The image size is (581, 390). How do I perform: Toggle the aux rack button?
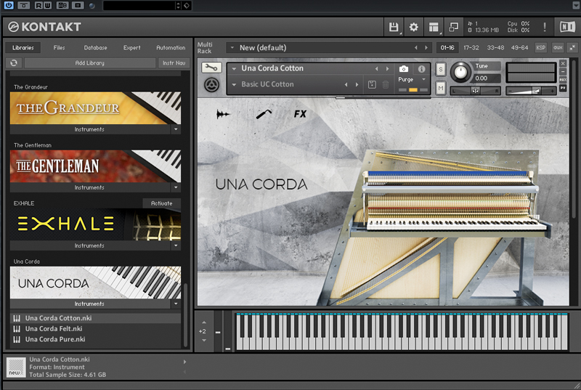[558, 47]
